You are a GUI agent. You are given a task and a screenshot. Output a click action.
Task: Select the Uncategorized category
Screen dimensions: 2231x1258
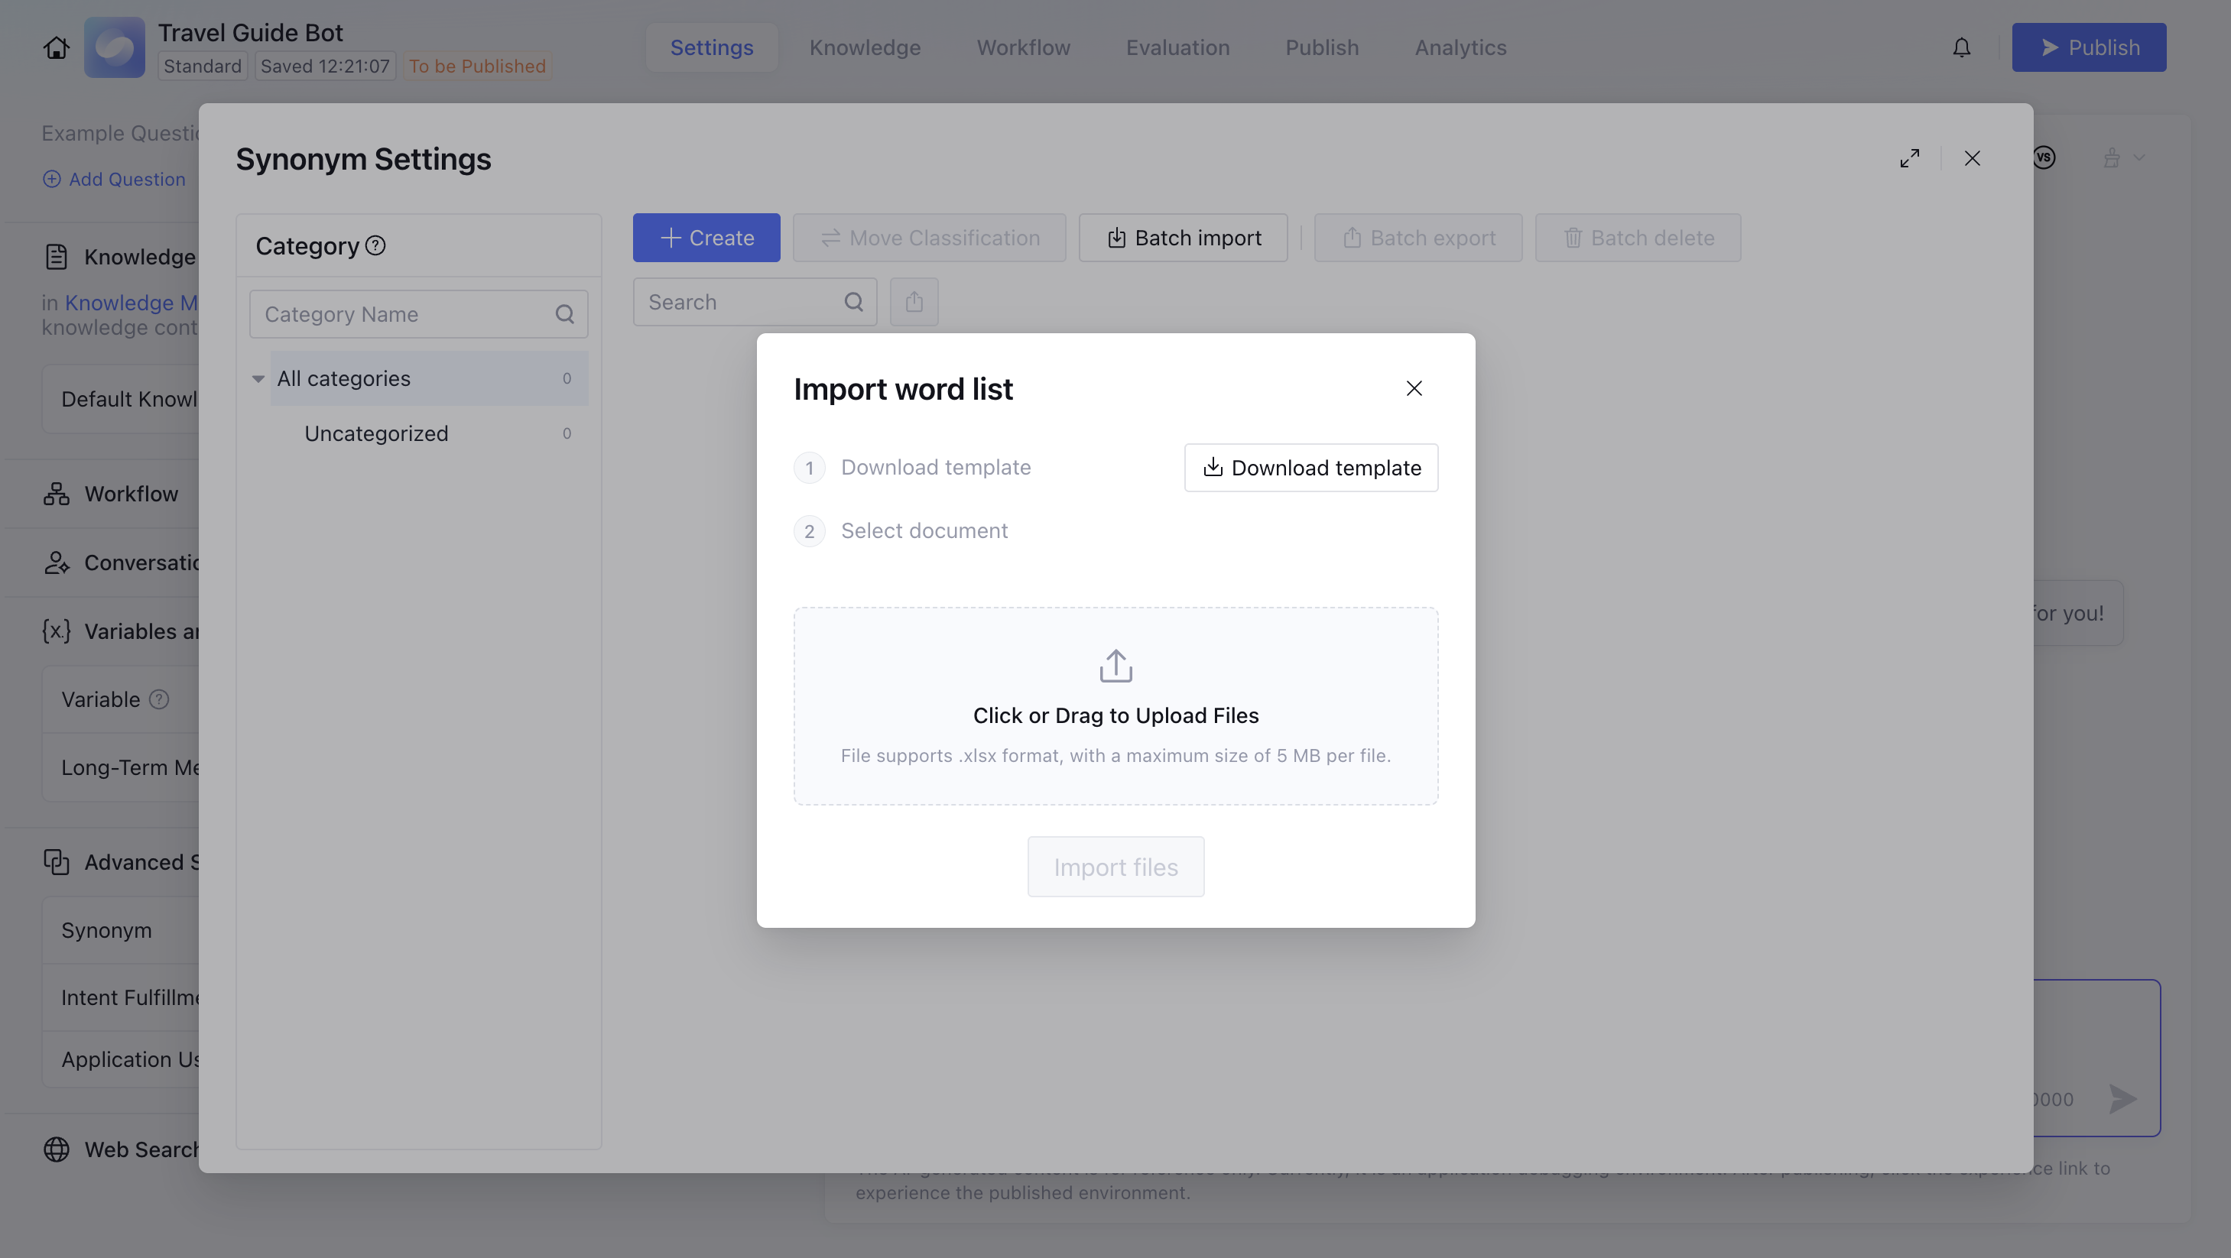[377, 434]
